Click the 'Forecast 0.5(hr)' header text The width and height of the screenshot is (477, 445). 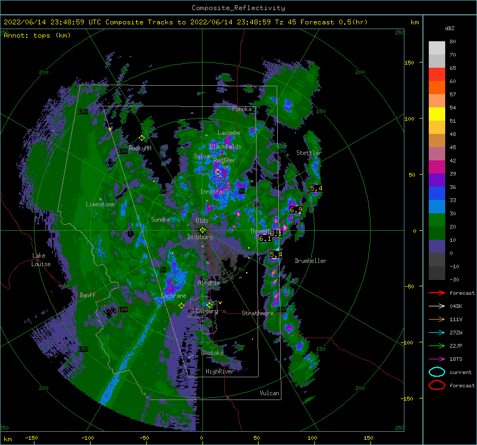pos(334,22)
